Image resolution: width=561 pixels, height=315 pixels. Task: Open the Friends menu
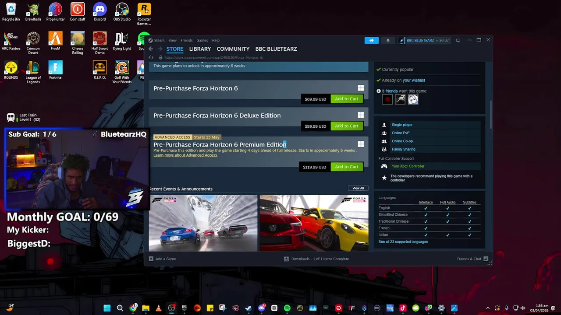[x=186, y=40]
